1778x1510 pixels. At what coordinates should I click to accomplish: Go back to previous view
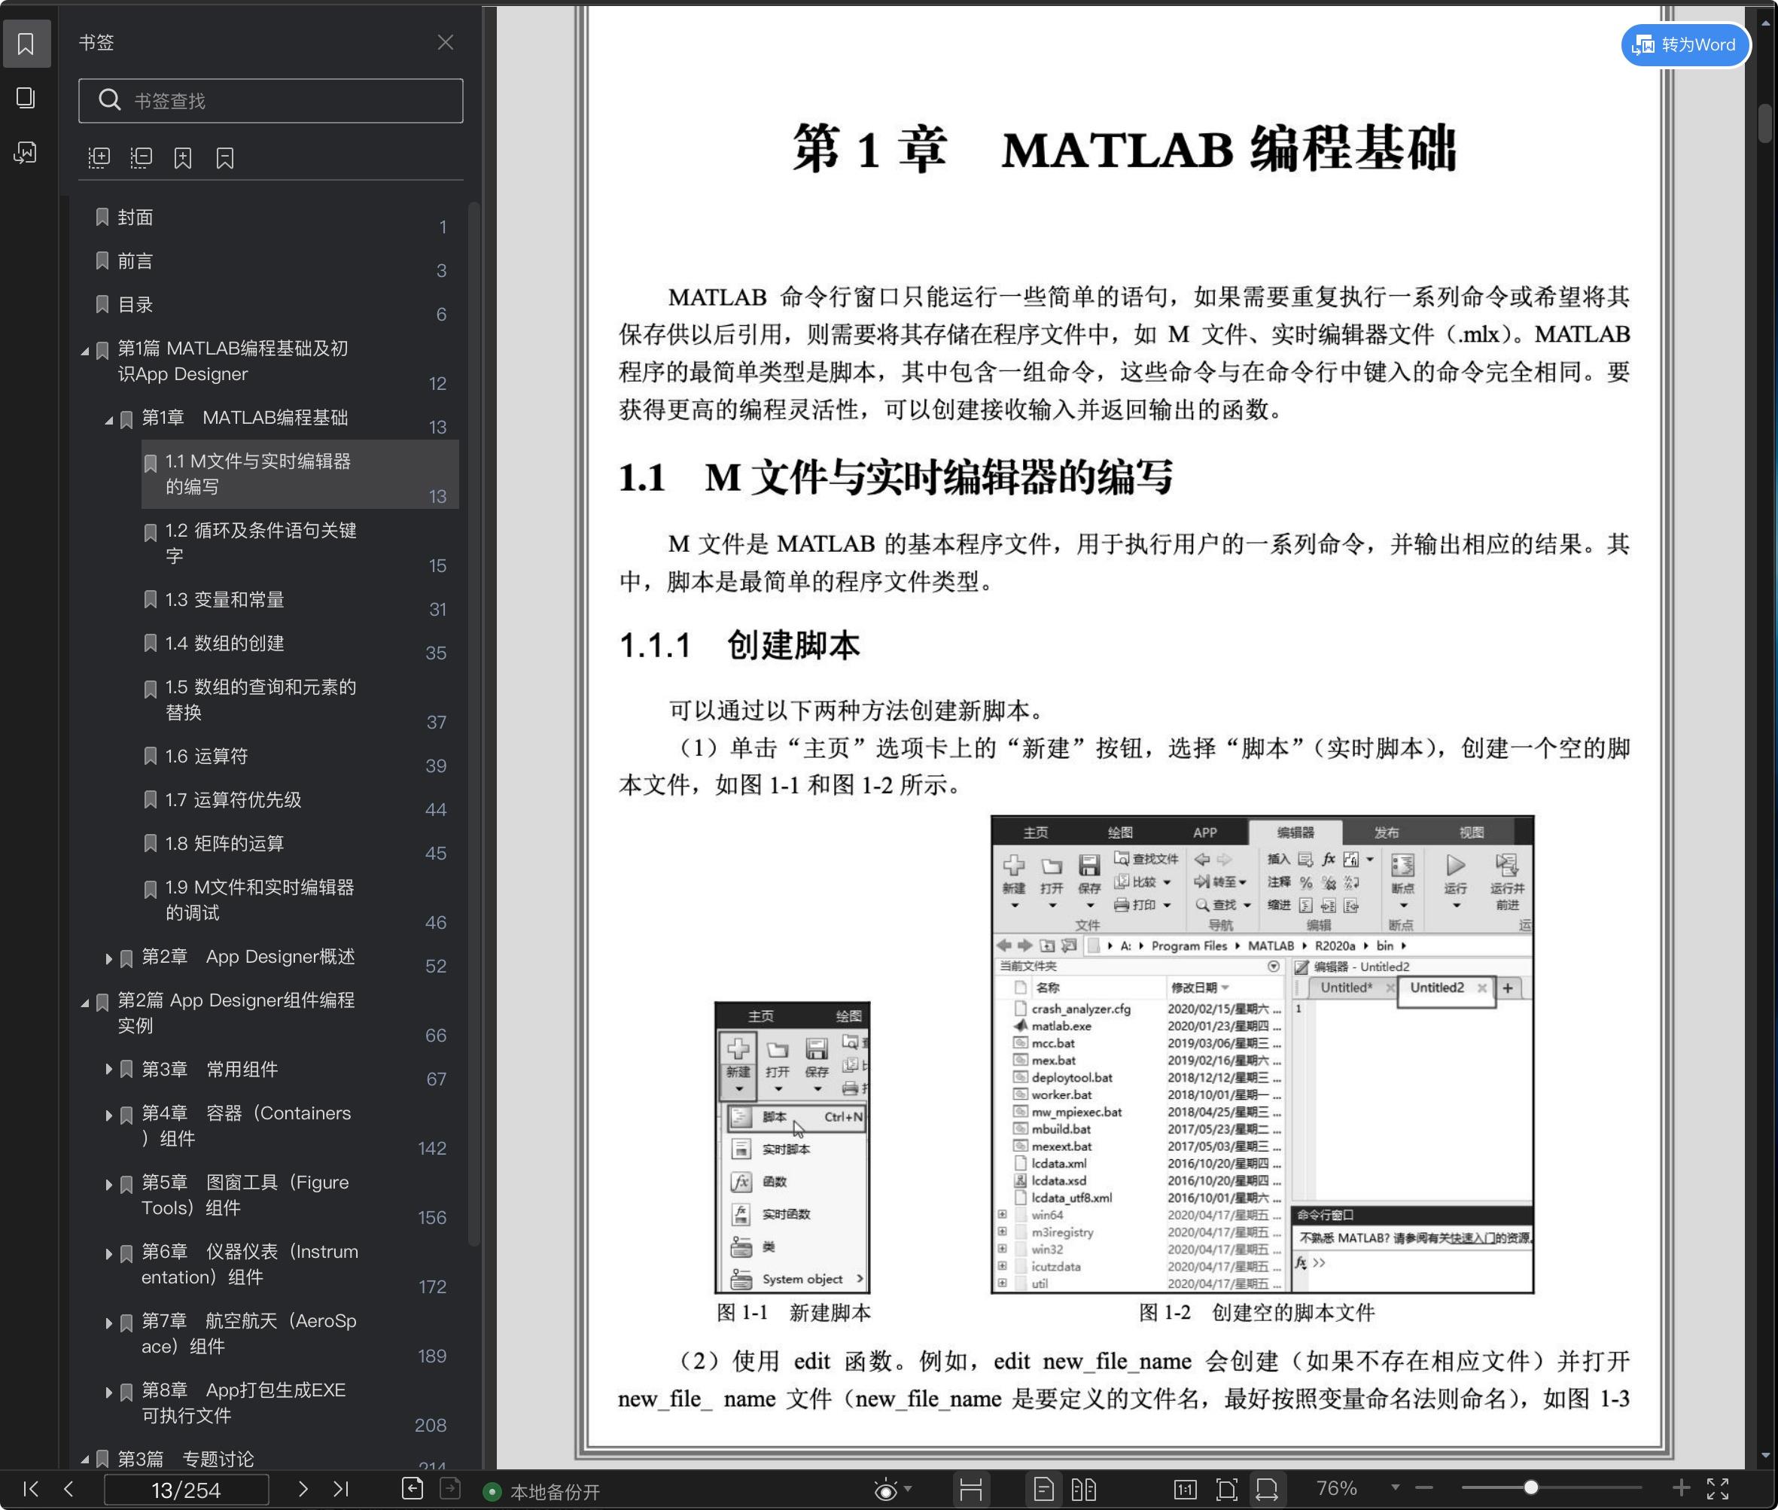click(413, 1490)
